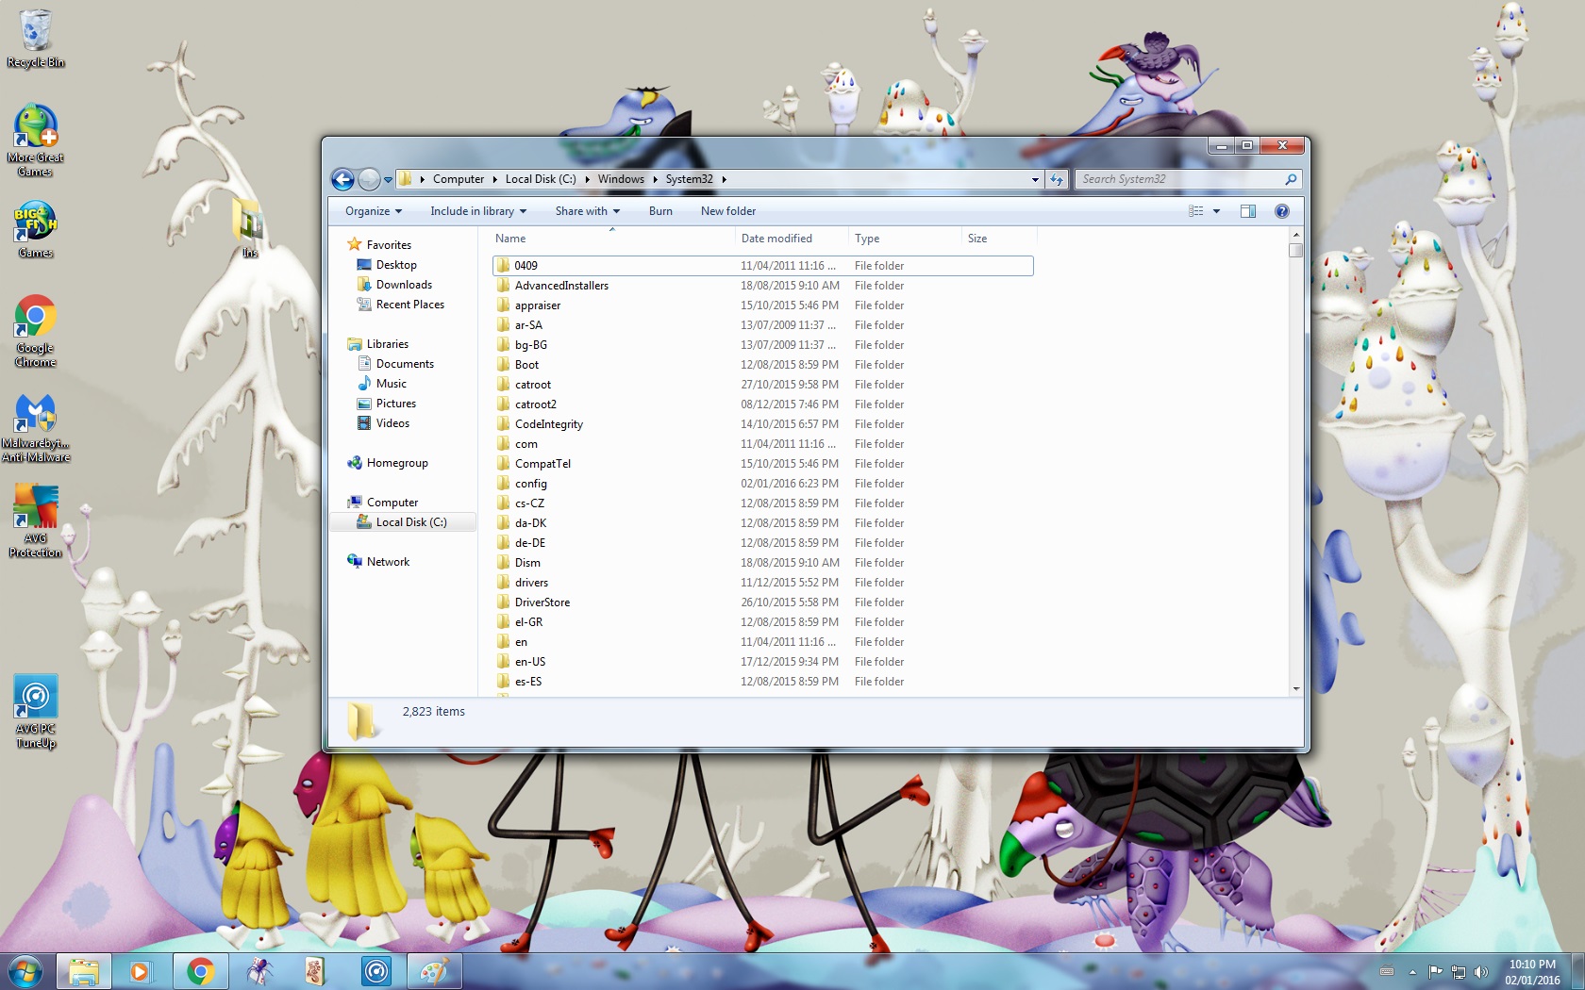Click Windows Explorer taskbar icon
The image size is (1585, 990).
[84, 971]
